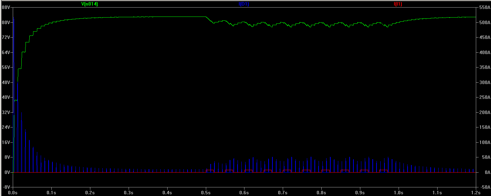This screenshot has width=491, height=196.
Task: Click the 0.3s time axis label
Action: point(129,193)
